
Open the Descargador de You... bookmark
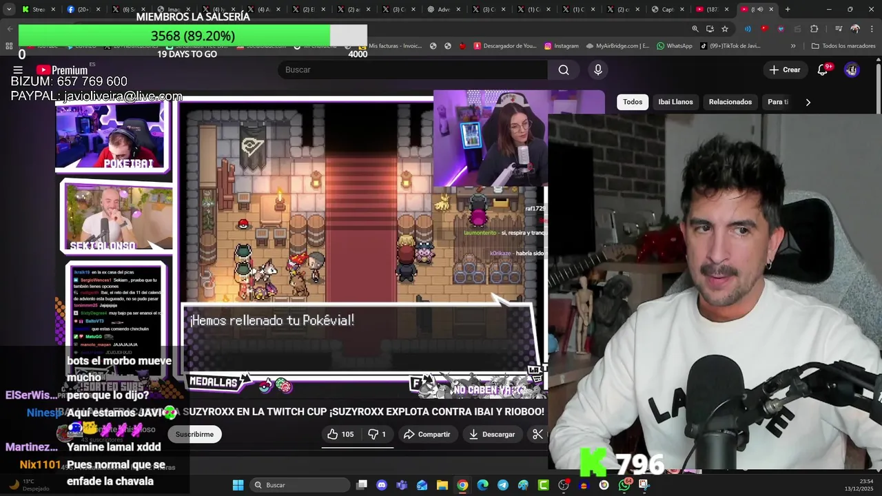(x=504, y=46)
